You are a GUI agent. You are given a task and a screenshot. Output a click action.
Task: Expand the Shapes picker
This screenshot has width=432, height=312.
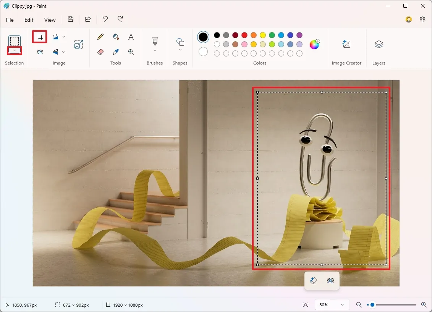[x=180, y=50]
